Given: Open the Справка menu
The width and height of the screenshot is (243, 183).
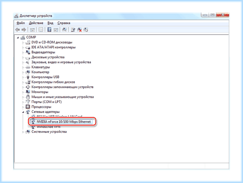Looking at the screenshot, I should point(64,23).
